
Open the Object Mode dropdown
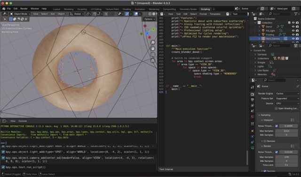pyautogui.click(x=20, y=14)
